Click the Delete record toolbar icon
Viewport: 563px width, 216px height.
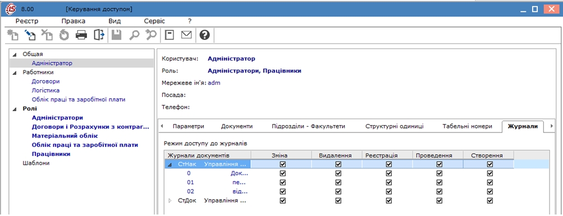click(x=47, y=35)
